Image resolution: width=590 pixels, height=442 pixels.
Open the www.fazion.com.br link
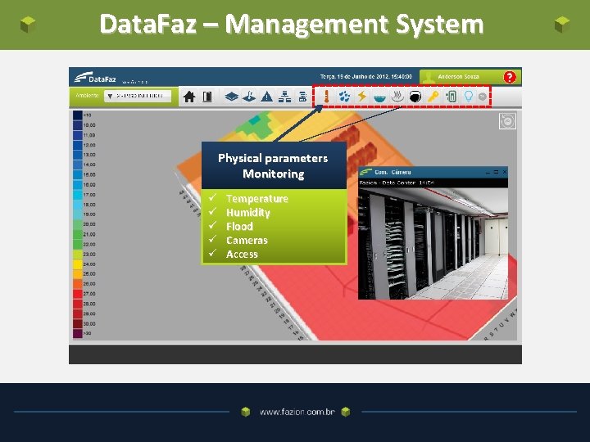click(x=297, y=412)
